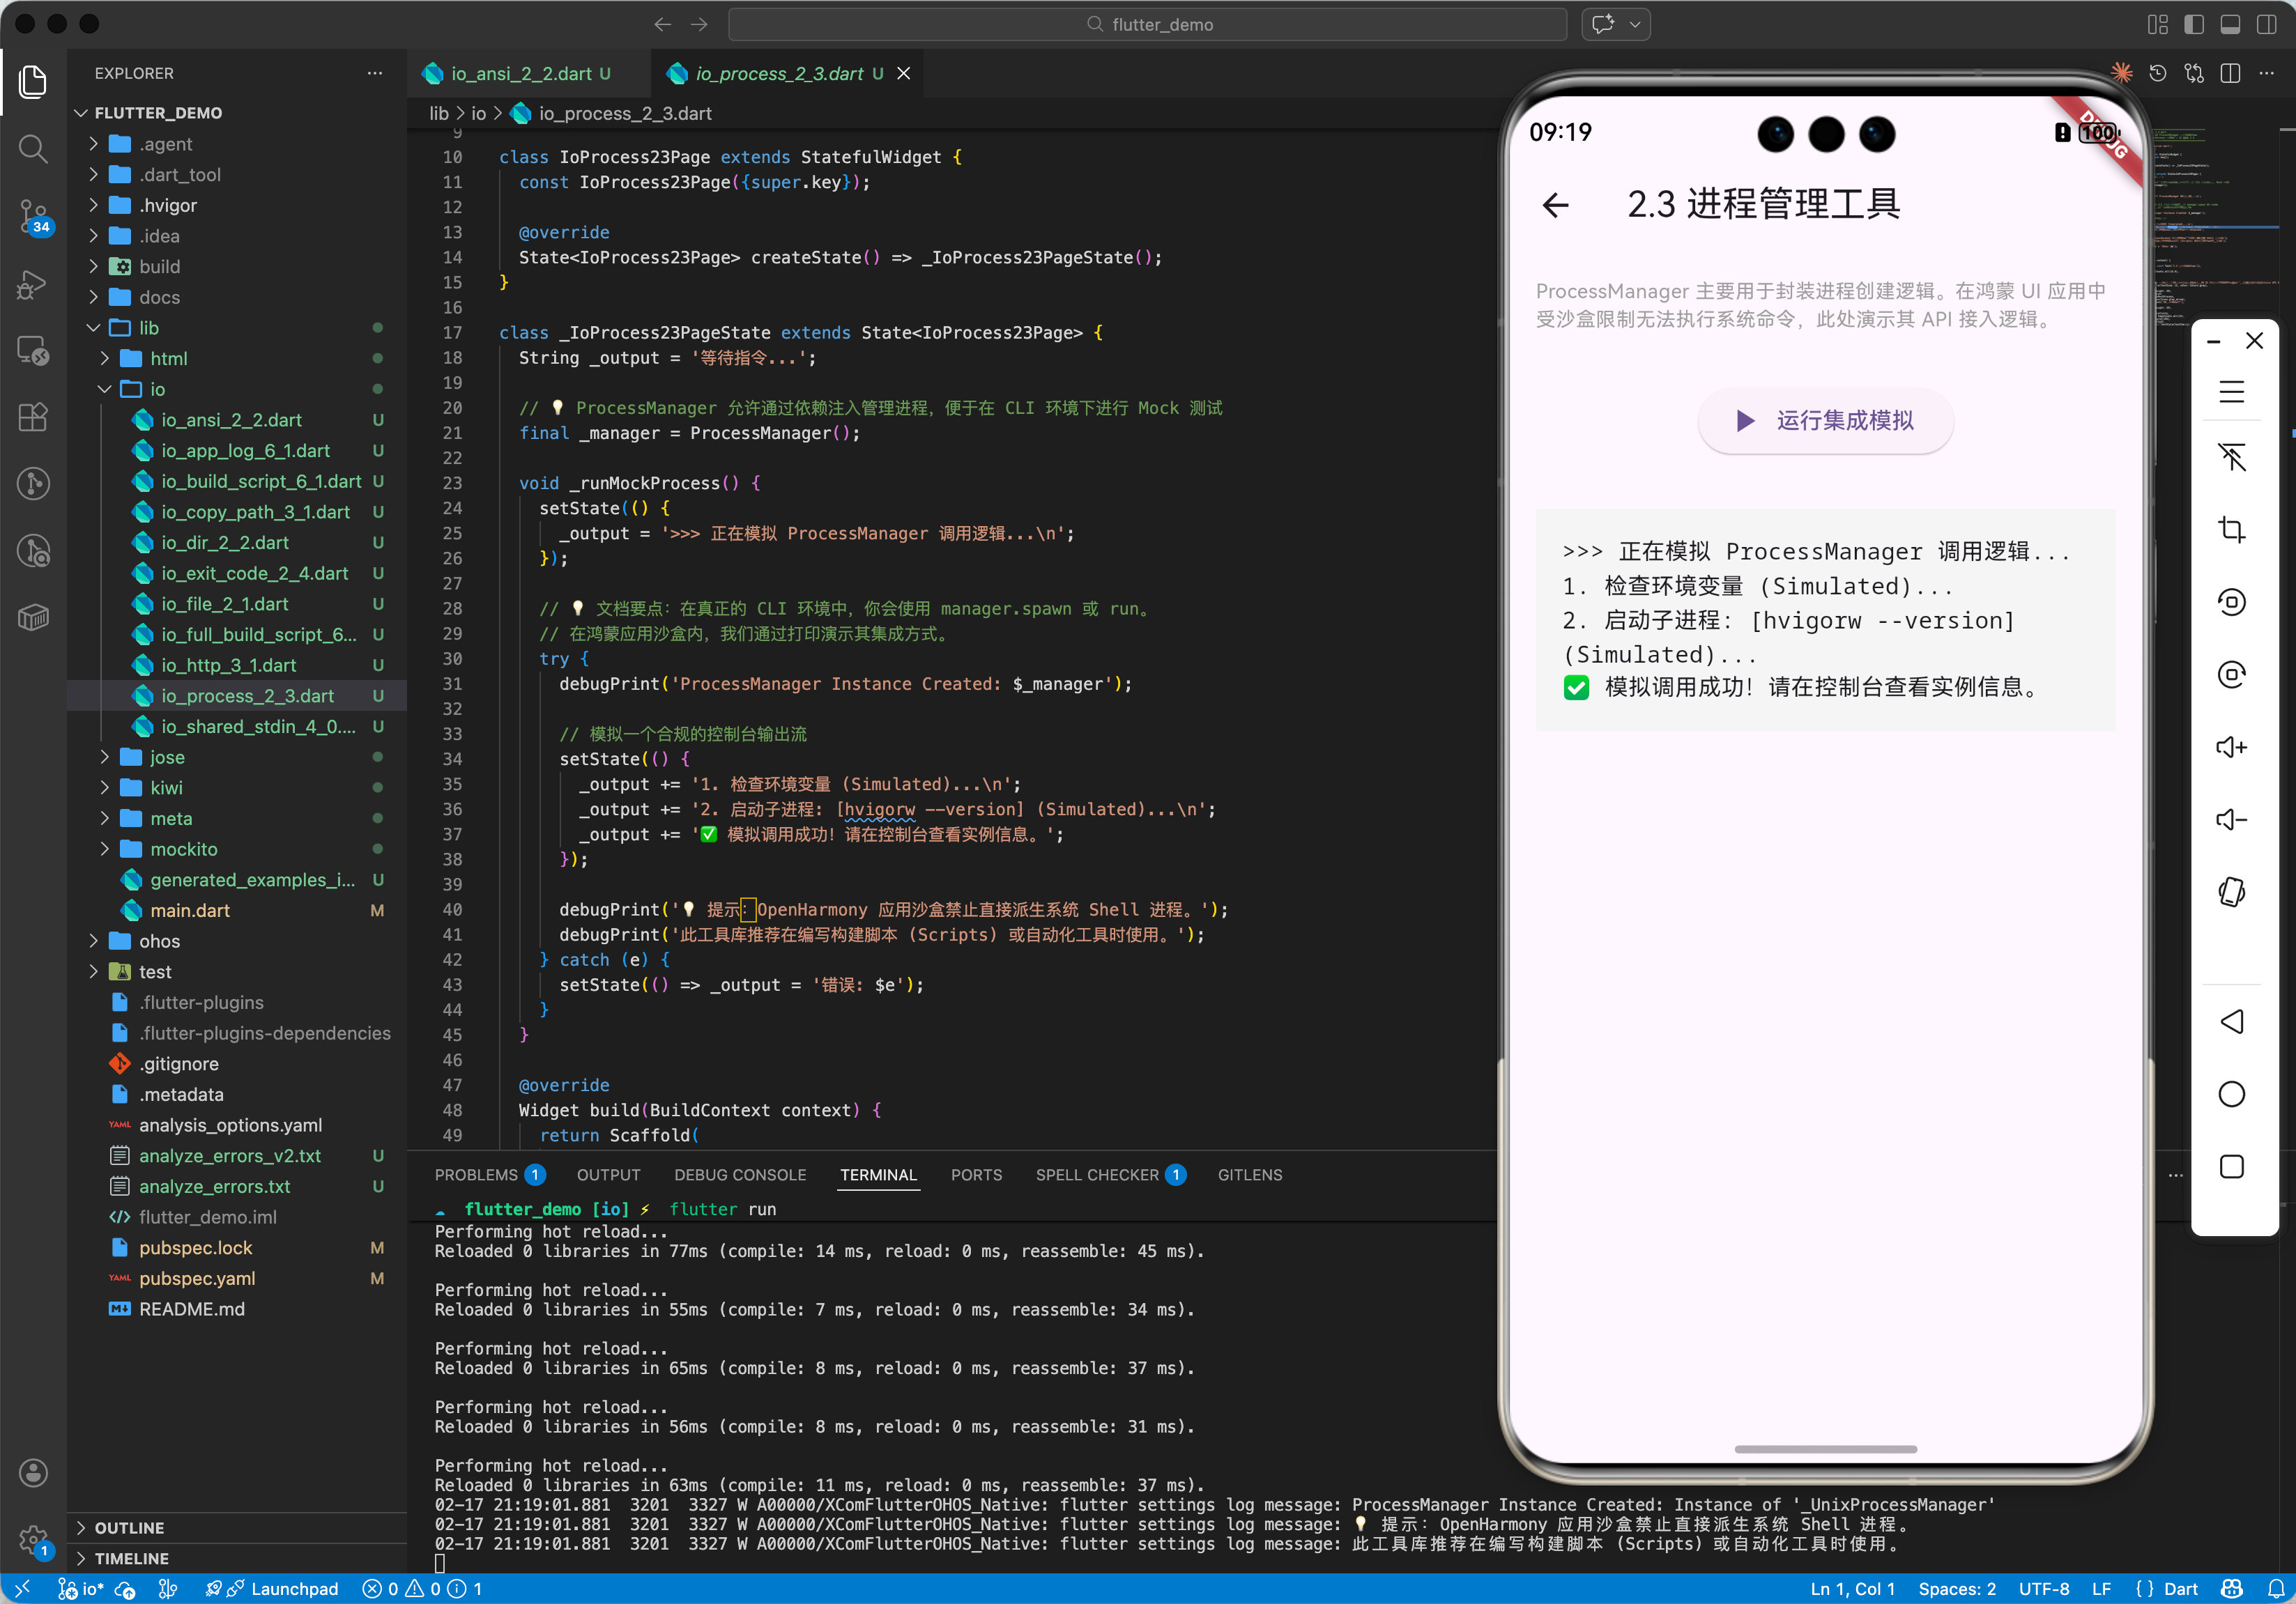Open Source Control view with 34 badge
Viewport: 2296px width, 1604px height.
coord(33,215)
